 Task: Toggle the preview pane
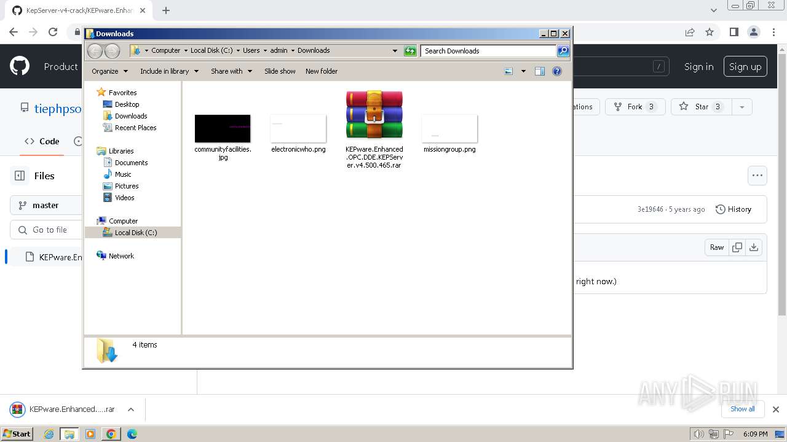pos(540,71)
